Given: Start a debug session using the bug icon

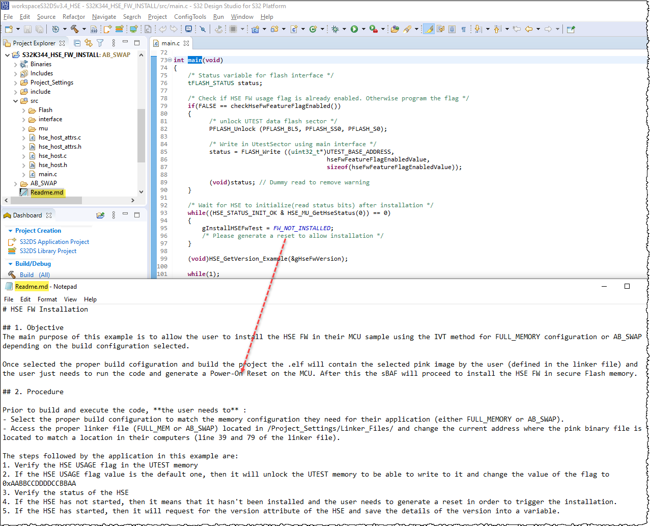Looking at the screenshot, I should point(335,29).
